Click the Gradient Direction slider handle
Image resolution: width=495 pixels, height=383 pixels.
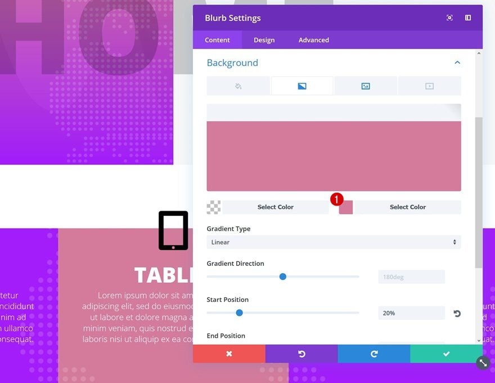[283, 277]
